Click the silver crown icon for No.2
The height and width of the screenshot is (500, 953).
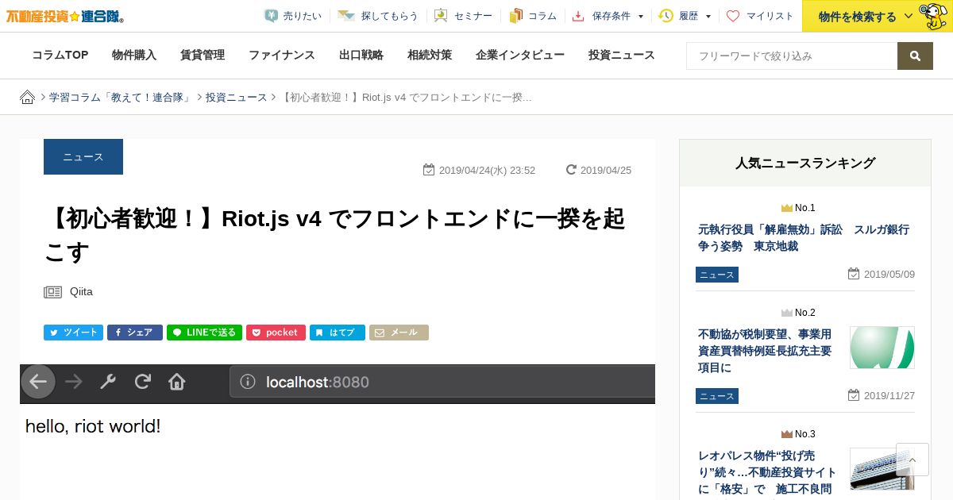click(786, 313)
